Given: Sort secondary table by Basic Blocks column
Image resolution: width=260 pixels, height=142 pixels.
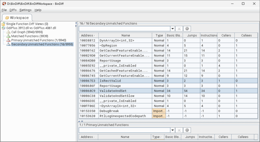Looking at the screenshot, I should 174,35.
